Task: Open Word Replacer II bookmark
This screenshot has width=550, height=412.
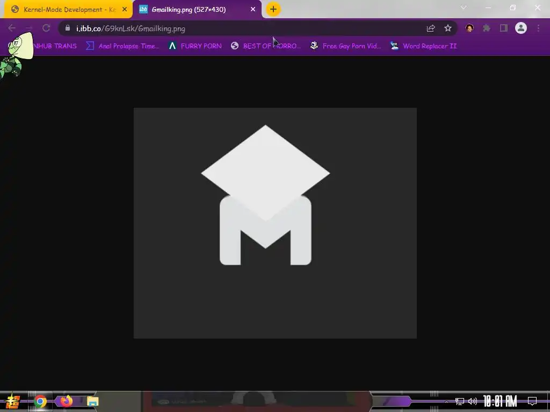Action: [x=424, y=46]
